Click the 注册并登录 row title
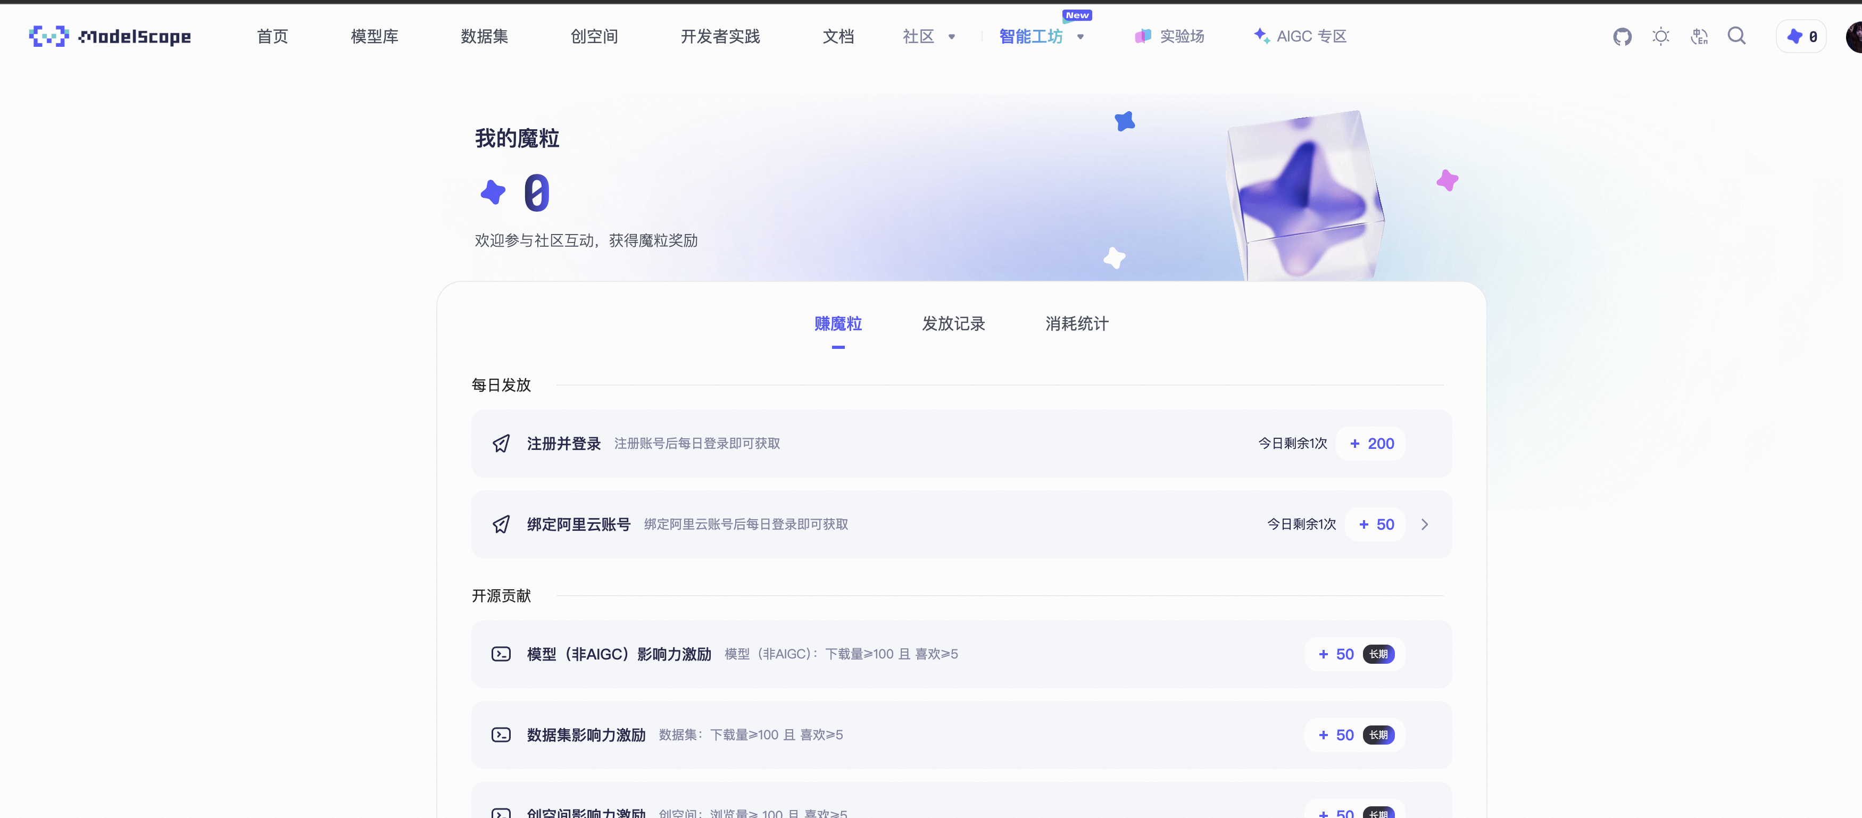The image size is (1862, 818). 564,444
